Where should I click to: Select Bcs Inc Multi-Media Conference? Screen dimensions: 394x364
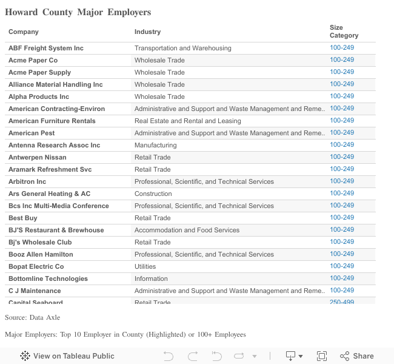(59, 206)
